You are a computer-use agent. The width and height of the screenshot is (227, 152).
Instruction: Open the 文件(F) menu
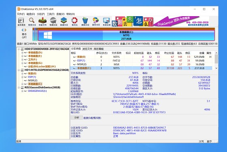(21, 14)
